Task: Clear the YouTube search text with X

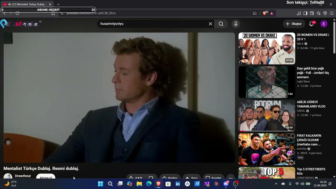Action: point(211,24)
